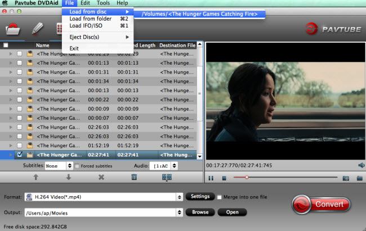Move selected title down with arrow icon
Image resolution: width=366 pixels, height=231 pixels.
pos(68,177)
